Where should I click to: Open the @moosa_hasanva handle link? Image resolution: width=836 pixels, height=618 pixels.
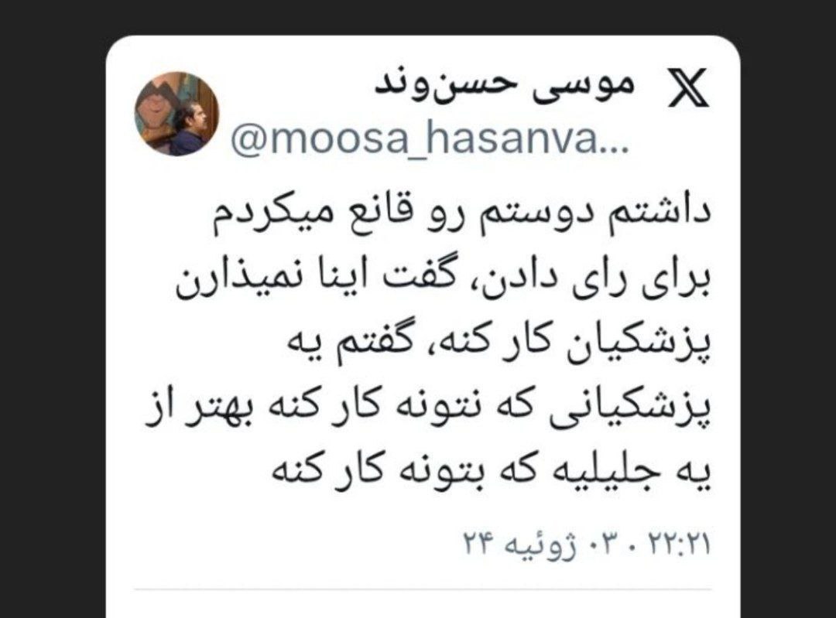point(415,139)
